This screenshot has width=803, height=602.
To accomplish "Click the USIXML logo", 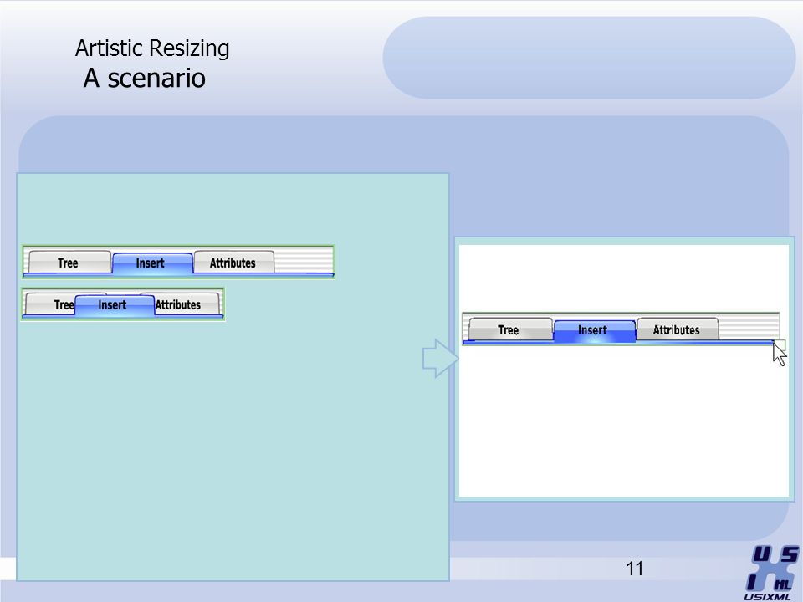I will (x=772, y=573).
